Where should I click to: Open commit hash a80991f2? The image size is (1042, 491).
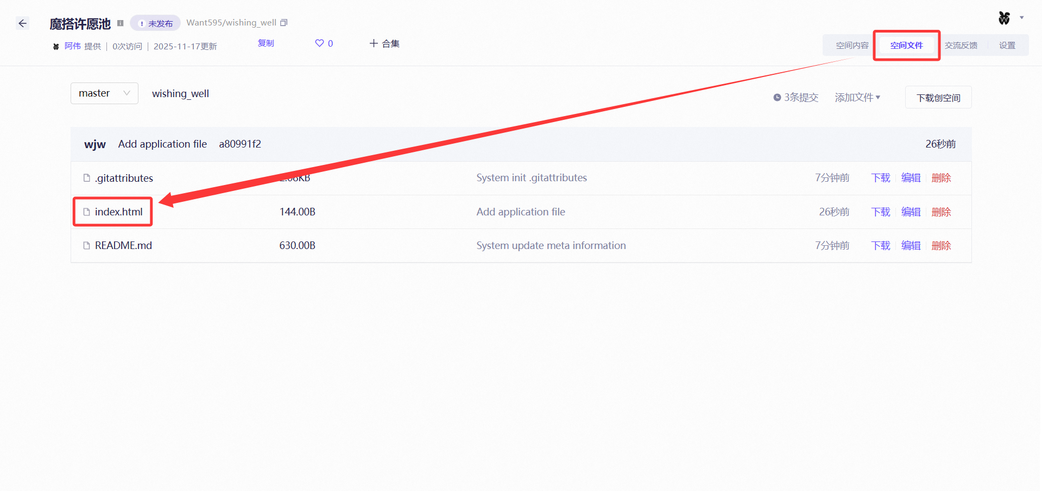240,144
